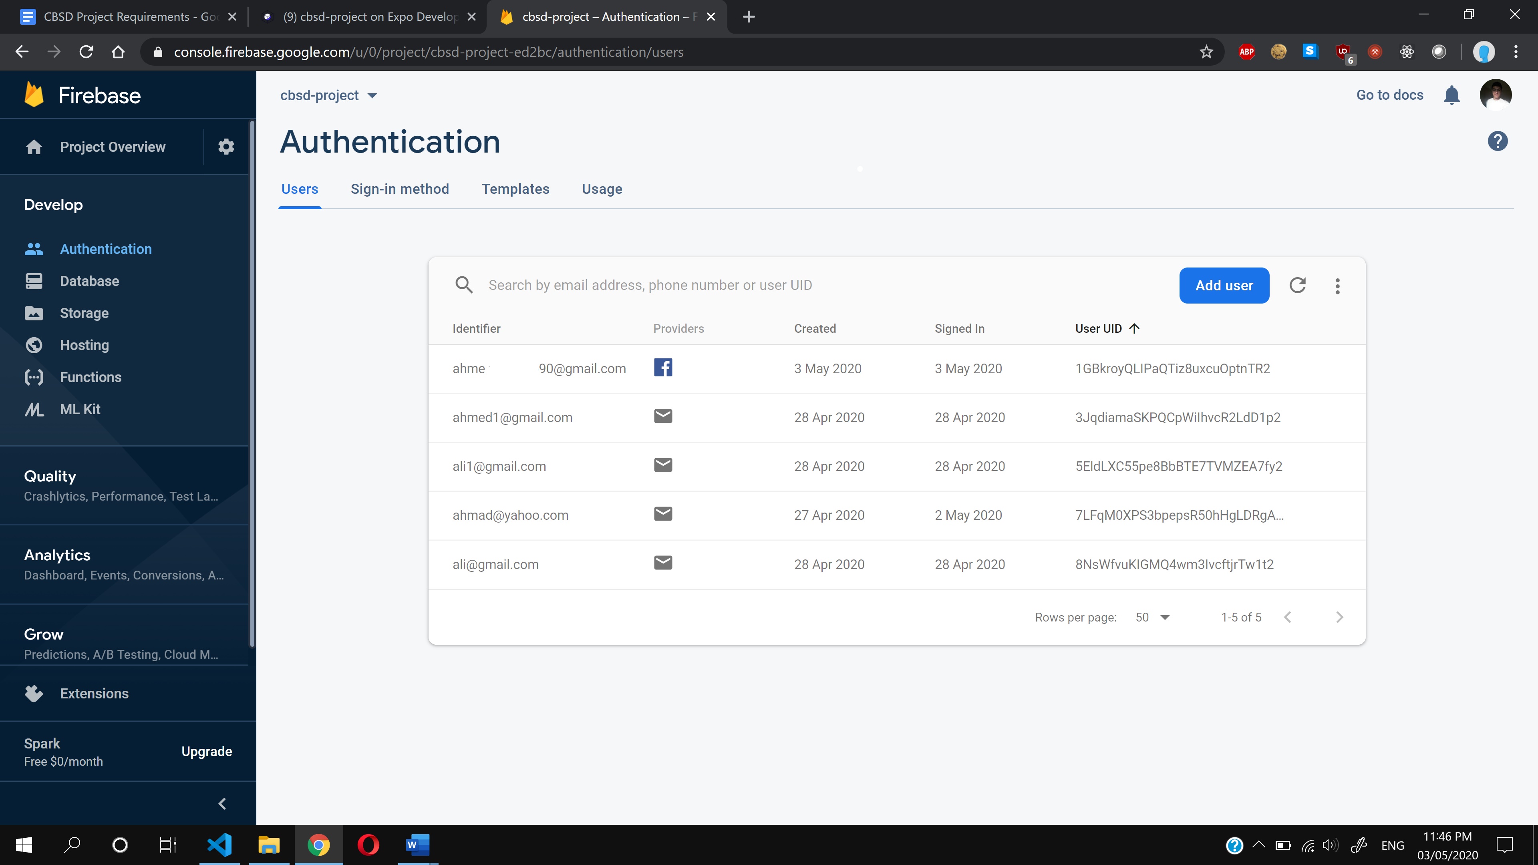Click the Upgrade plan link
Image resolution: width=1538 pixels, height=865 pixels.
tap(207, 751)
